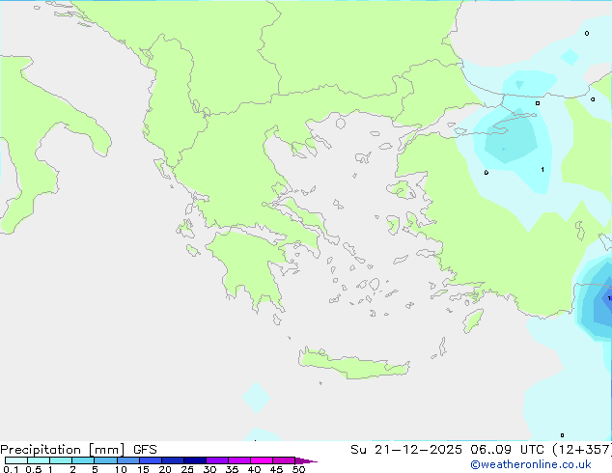
Task: Choose the 20–25 mm legend color swatch
Action: pyautogui.click(x=173, y=460)
